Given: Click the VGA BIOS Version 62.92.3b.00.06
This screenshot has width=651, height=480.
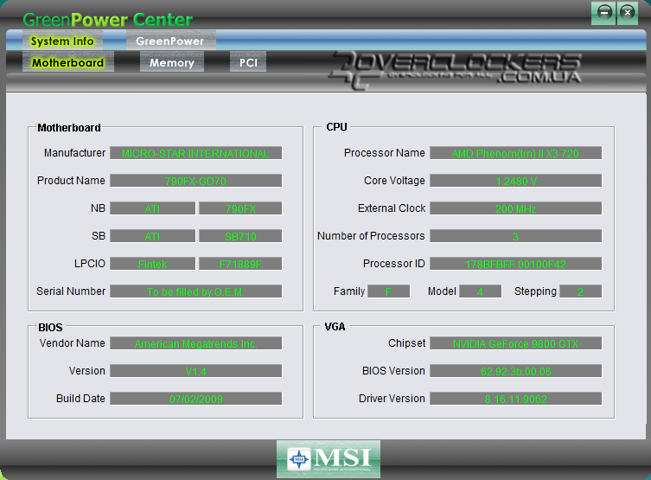Looking at the screenshot, I should pos(515,371).
